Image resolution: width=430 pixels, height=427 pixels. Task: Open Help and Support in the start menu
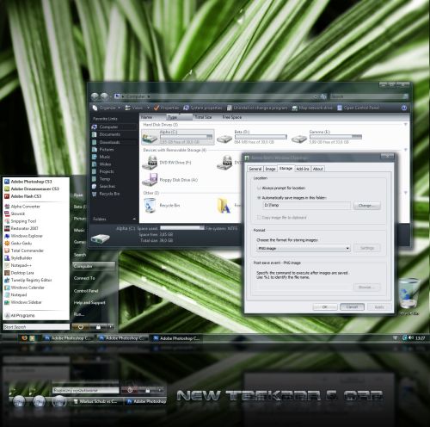tap(89, 303)
